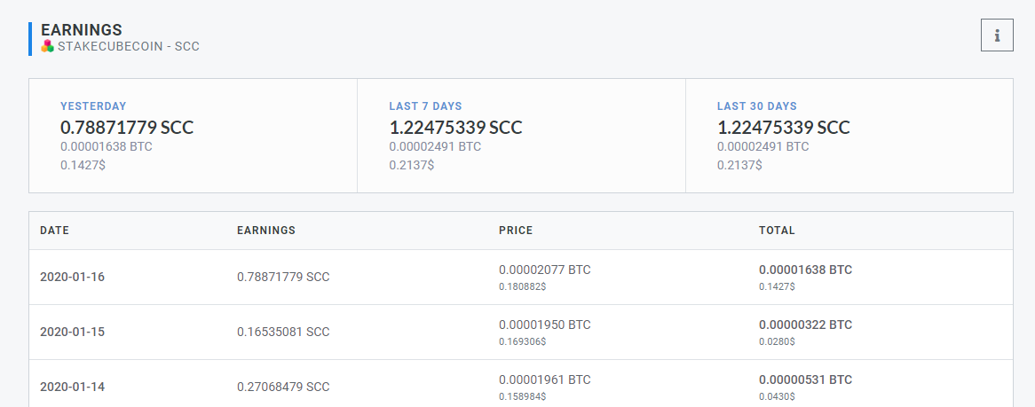Click the 0.00000322 BTC total cell

(x=805, y=325)
